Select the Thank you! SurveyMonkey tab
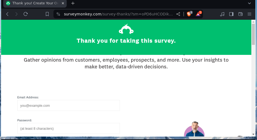 (32, 3)
